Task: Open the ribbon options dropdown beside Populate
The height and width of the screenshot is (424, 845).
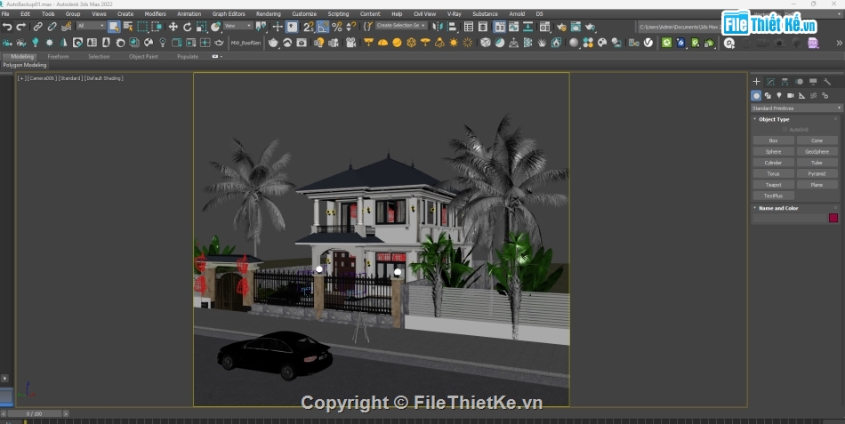Action: pyautogui.click(x=217, y=57)
